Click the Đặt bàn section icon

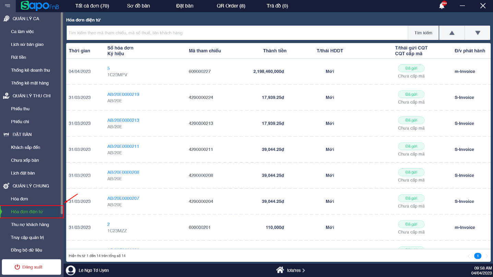[x=6, y=134]
